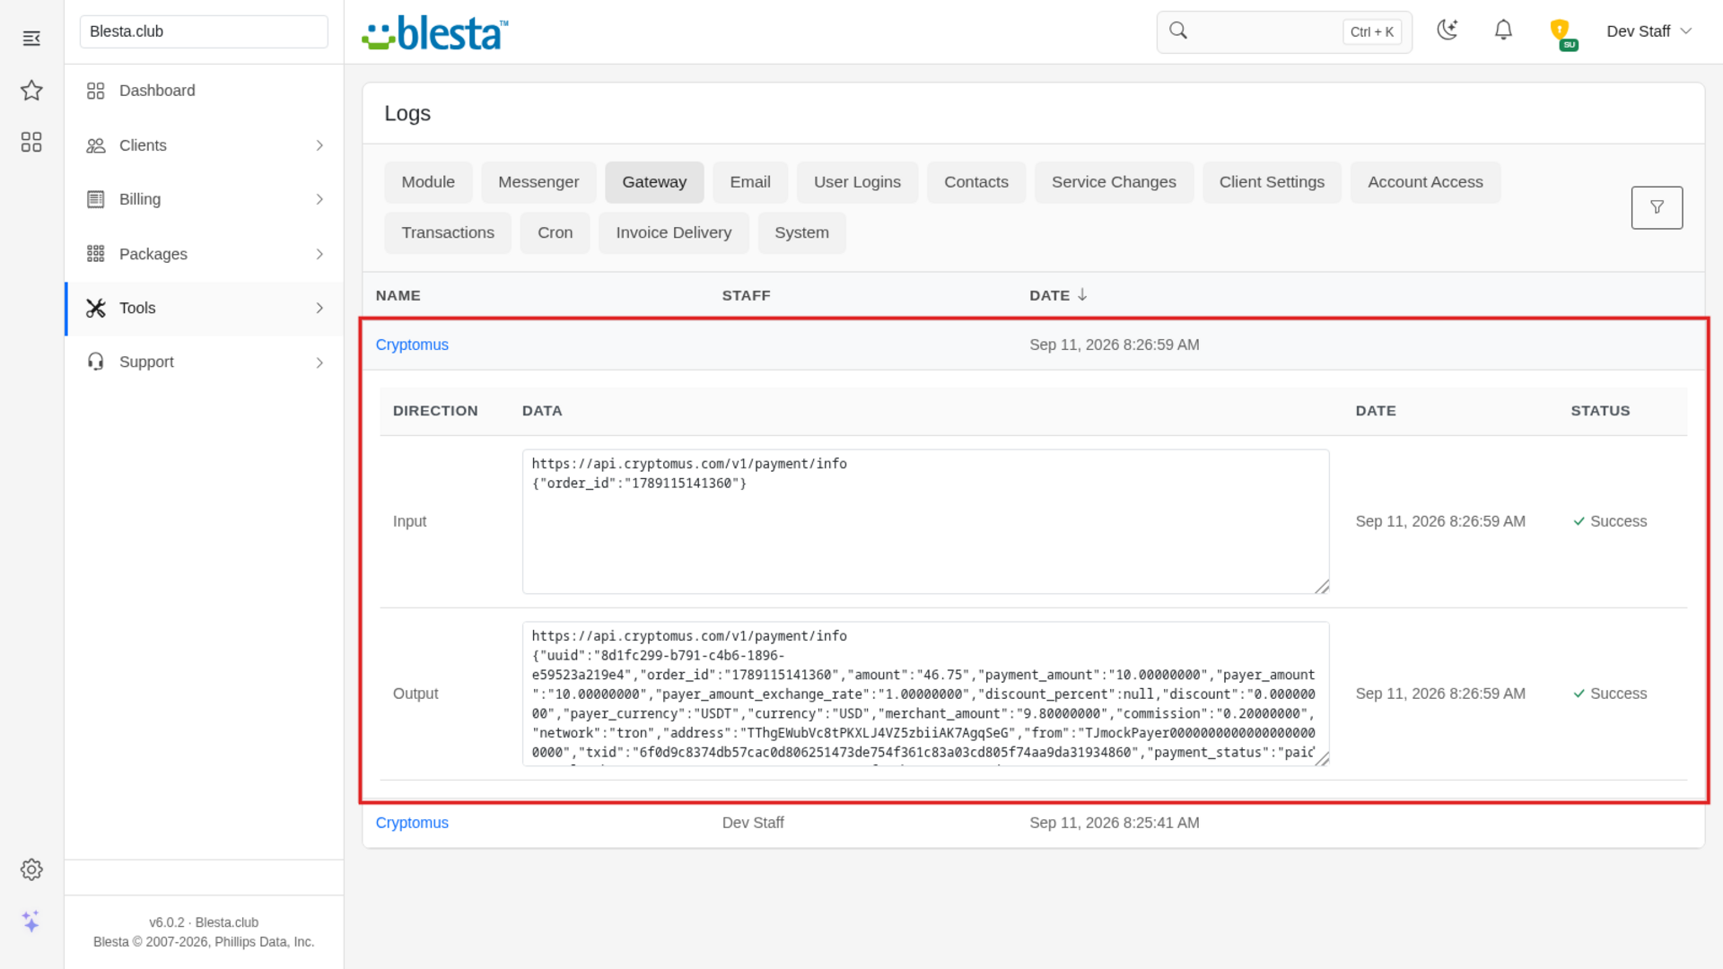Viewport: 1723px width, 969px height.
Task: Open the Account Access tab
Action: click(x=1425, y=182)
